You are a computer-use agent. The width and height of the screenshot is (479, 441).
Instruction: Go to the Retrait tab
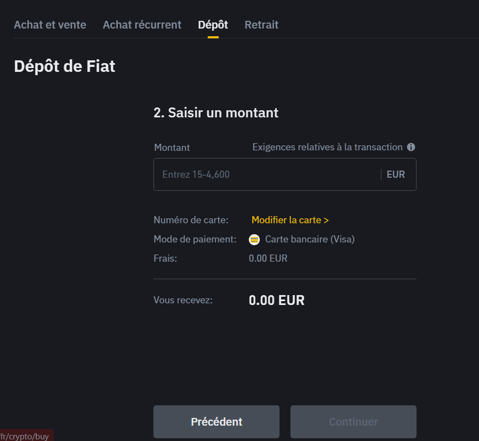point(261,25)
